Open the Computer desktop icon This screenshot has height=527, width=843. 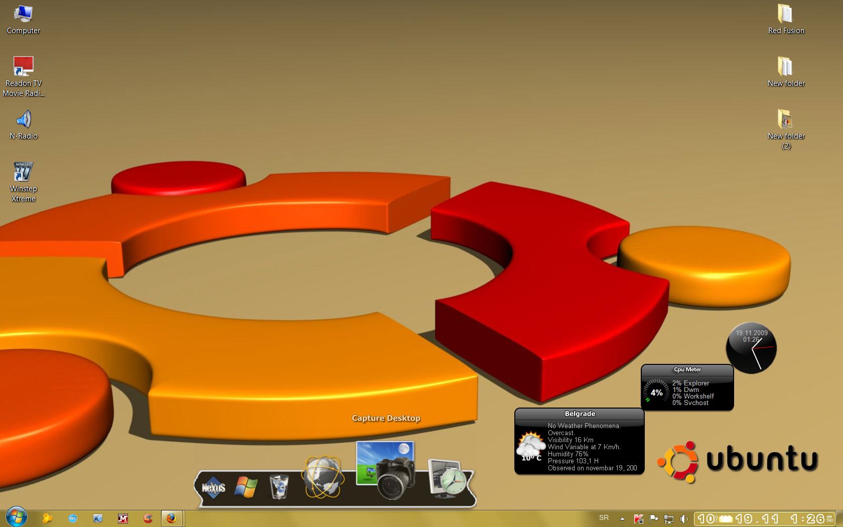[24, 20]
